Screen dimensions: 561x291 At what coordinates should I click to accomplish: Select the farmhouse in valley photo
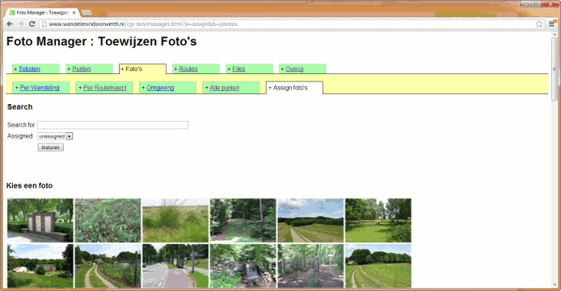(40, 266)
